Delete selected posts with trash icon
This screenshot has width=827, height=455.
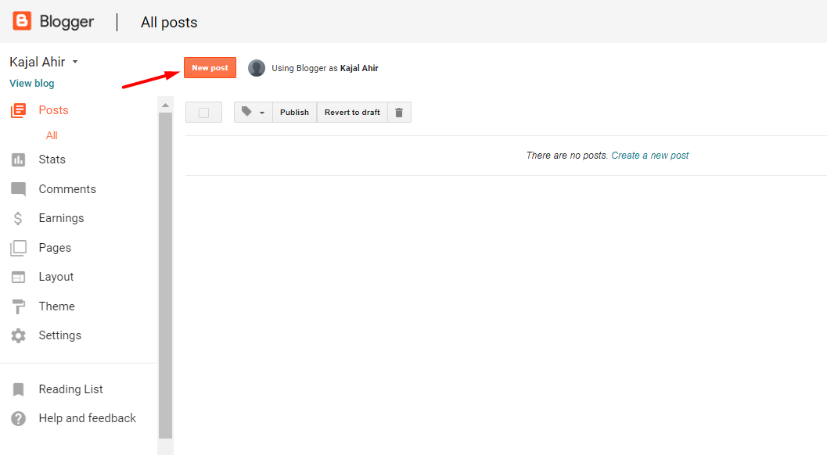click(399, 113)
